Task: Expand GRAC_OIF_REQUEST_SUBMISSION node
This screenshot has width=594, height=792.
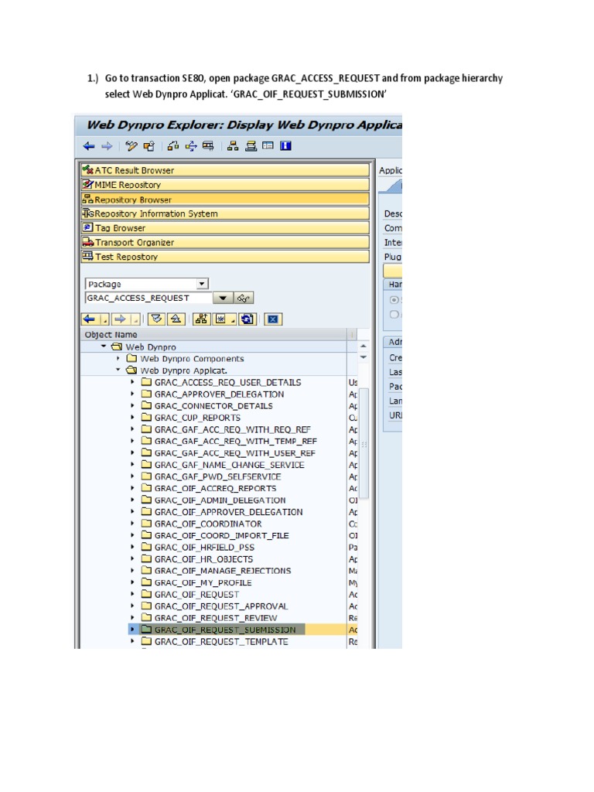Action: tap(133, 630)
